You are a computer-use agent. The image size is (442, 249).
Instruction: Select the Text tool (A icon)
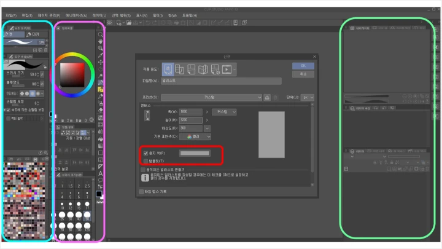tap(100, 173)
